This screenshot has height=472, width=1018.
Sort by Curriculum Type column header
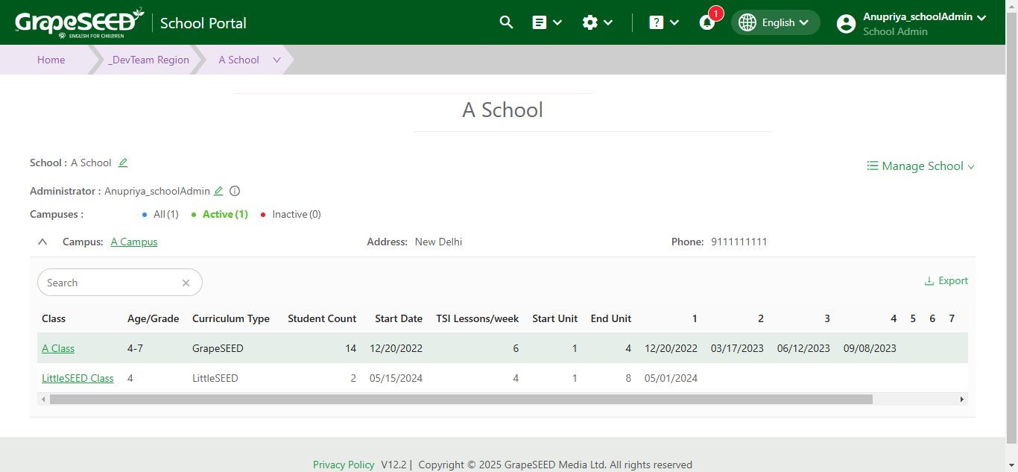click(231, 318)
